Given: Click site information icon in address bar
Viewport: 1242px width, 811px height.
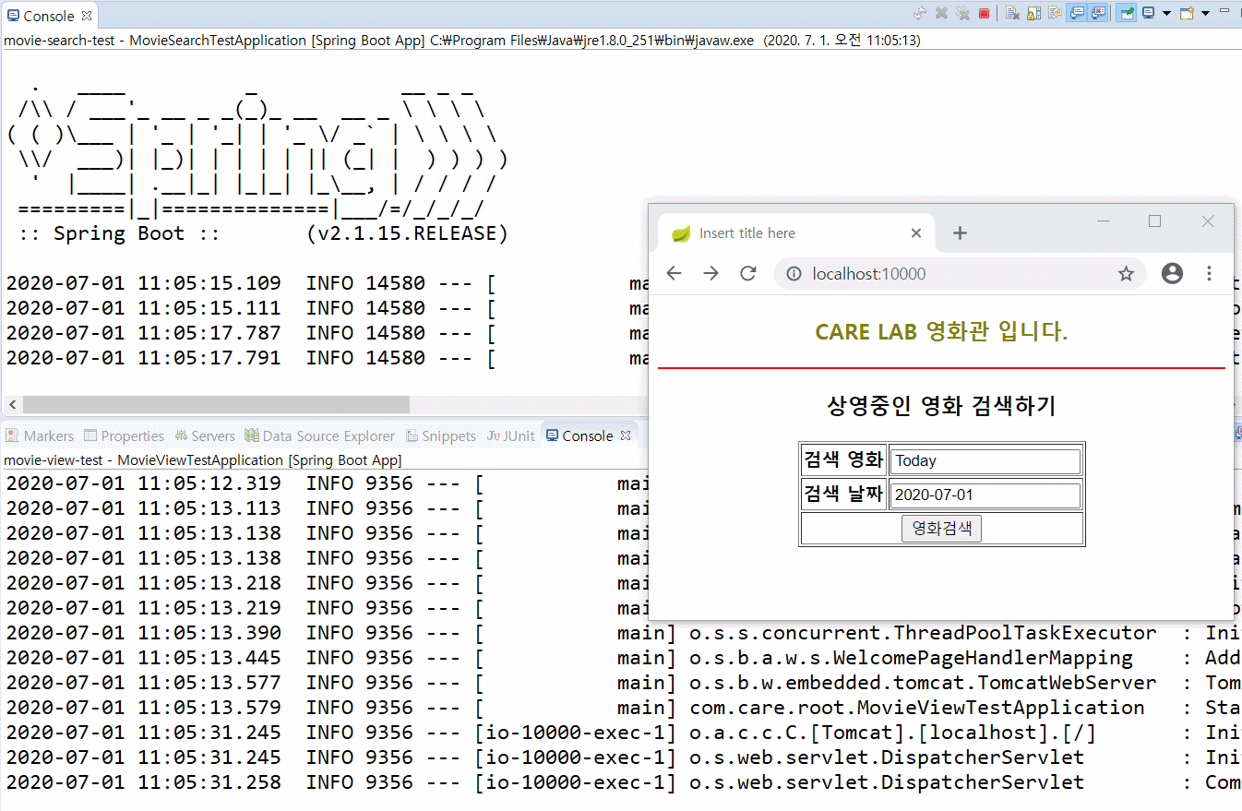Looking at the screenshot, I should click(x=794, y=274).
